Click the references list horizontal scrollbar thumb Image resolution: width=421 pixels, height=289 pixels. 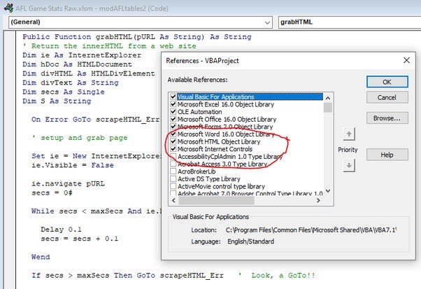click(x=216, y=200)
